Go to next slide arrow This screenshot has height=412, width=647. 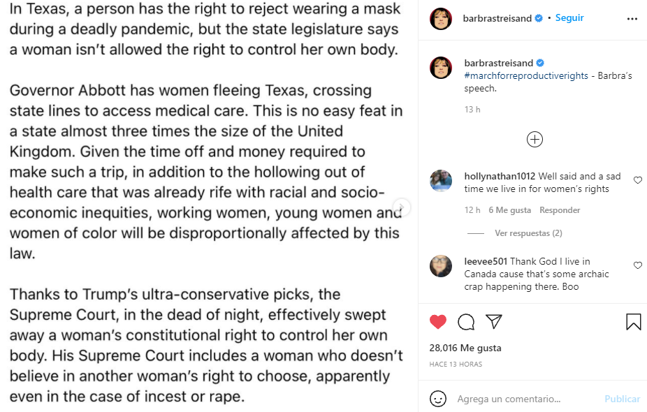pos(402,207)
